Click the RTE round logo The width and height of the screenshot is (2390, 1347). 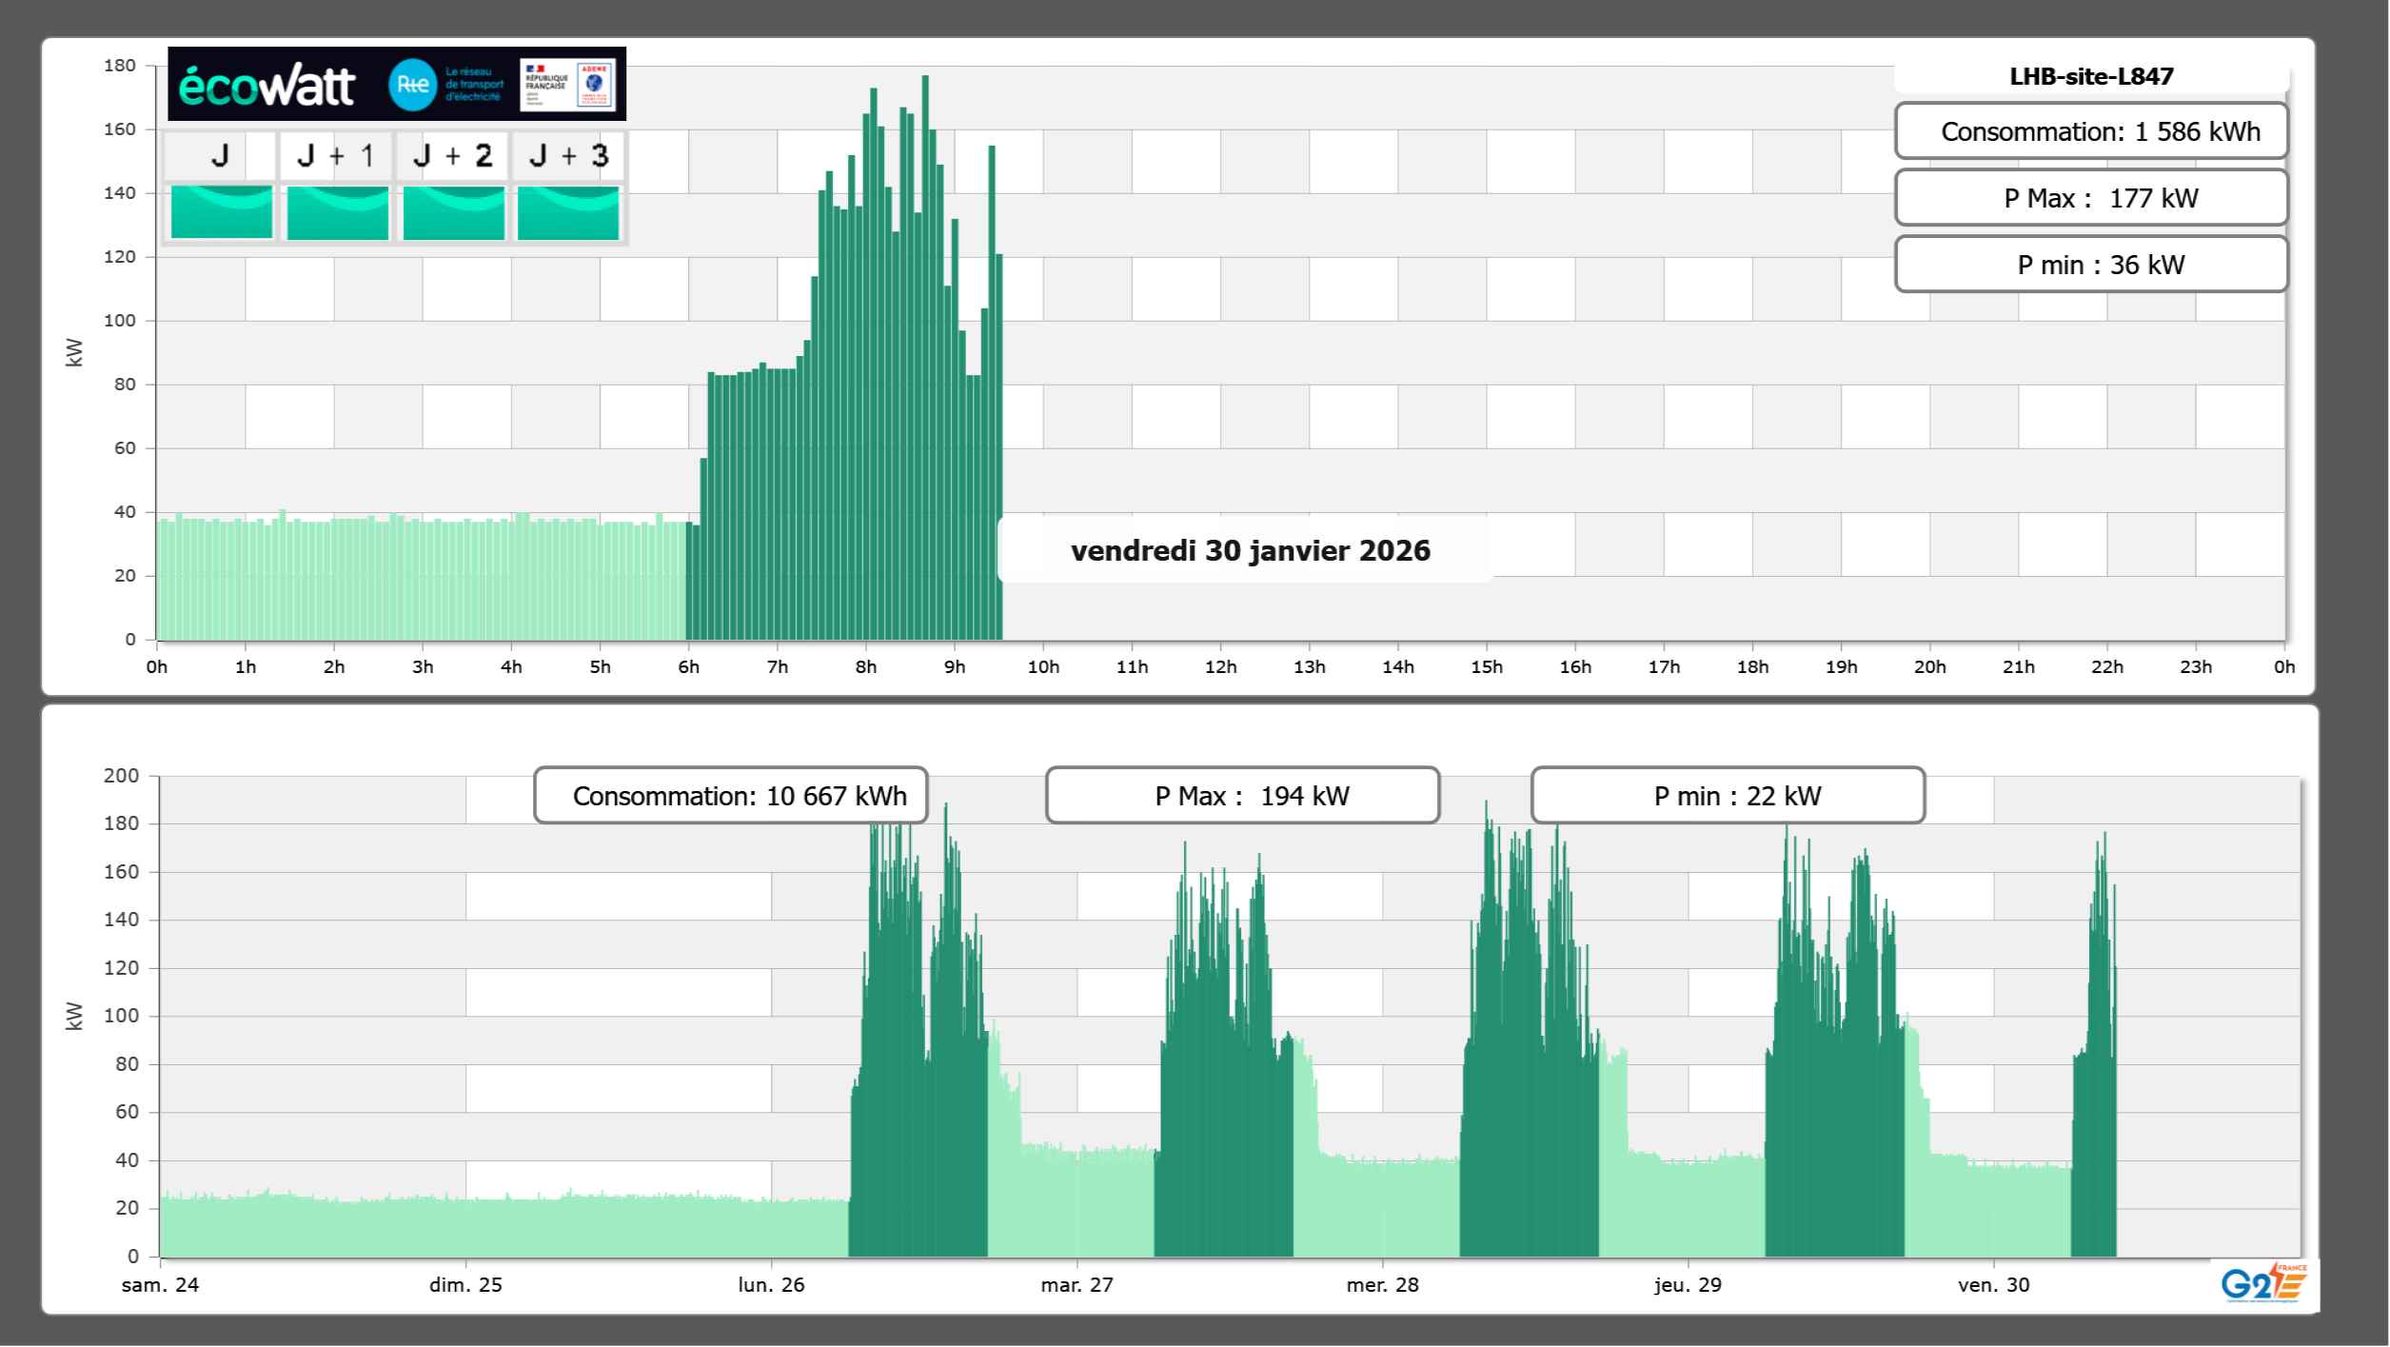tap(412, 85)
